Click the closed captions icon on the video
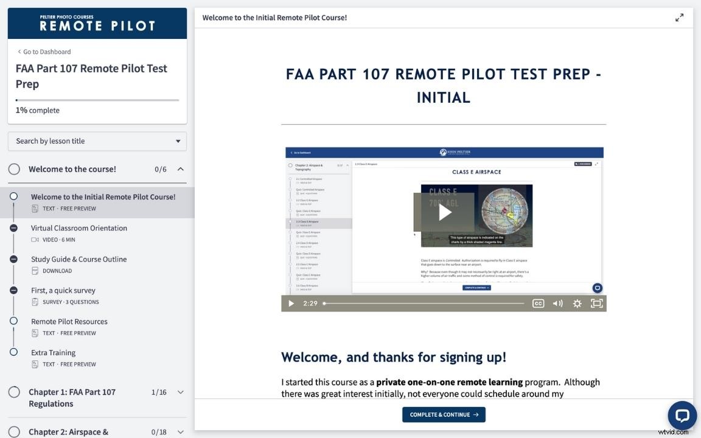This screenshot has width=701, height=438. coord(538,303)
